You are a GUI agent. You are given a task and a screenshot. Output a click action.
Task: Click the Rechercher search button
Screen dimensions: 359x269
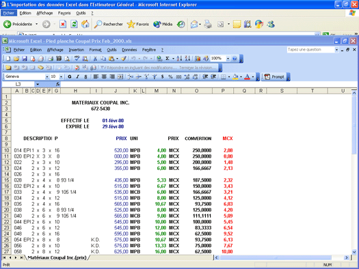[109, 24]
